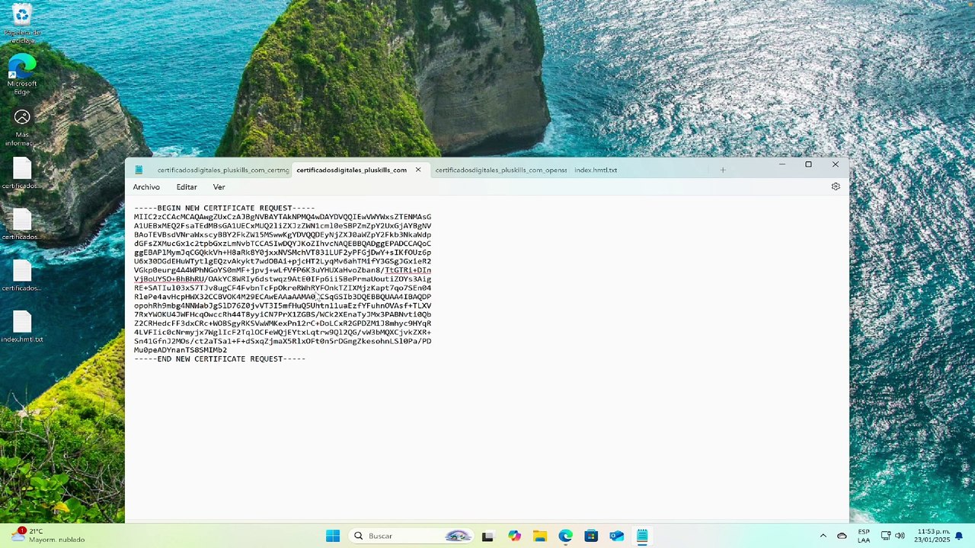Image resolution: width=975 pixels, height=548 pixels.
Task: Click the Notepad app icon in title bar
Action: coord(139,170)
